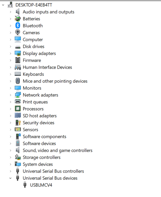The width and height of the screenshot is (161, 197).
Task: Collapse the DESKTOP-E4EB4TT root node
Action: [x=3, y=5]
